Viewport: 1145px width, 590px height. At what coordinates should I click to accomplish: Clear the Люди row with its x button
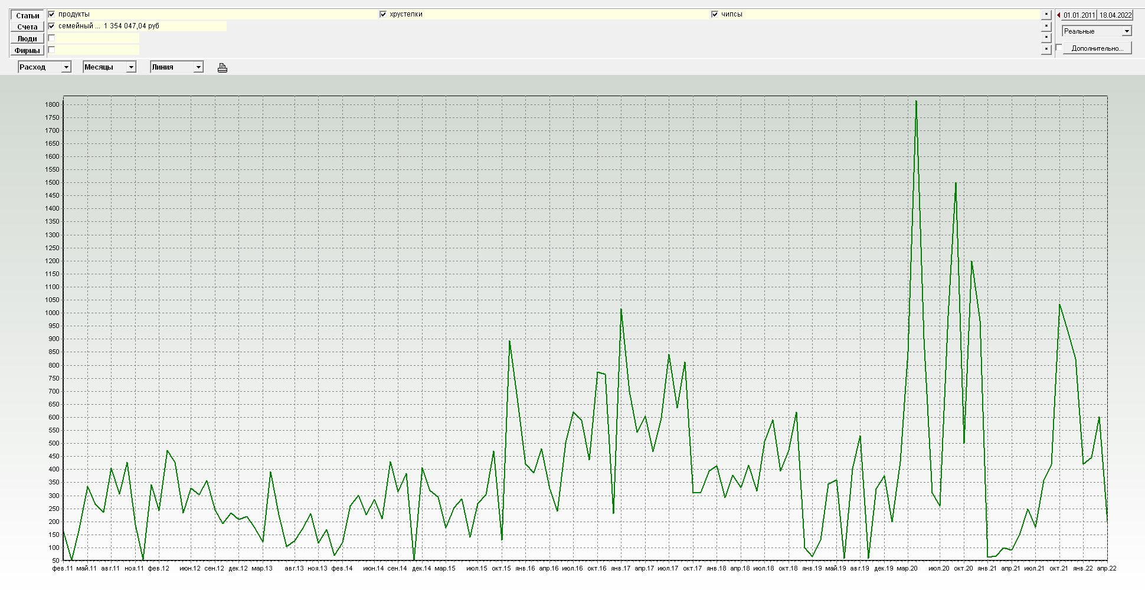coord(1046,38)
